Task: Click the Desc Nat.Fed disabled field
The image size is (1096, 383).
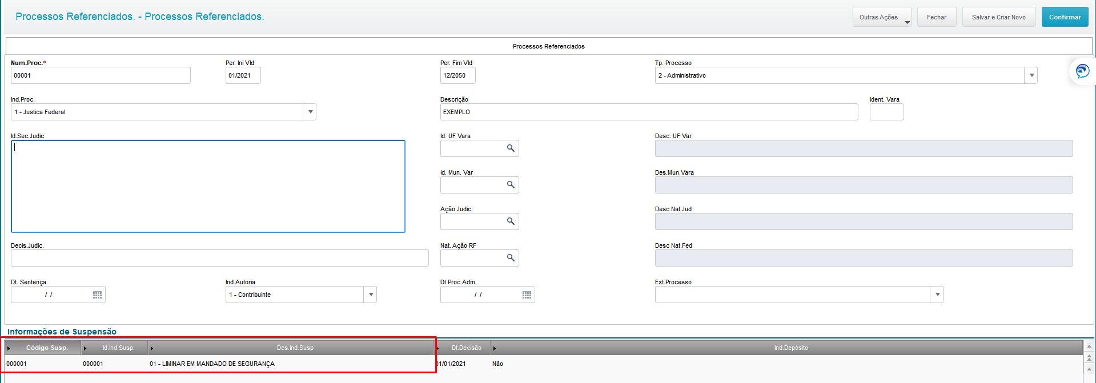Action: pyautogui.click(x=864, y=258)
